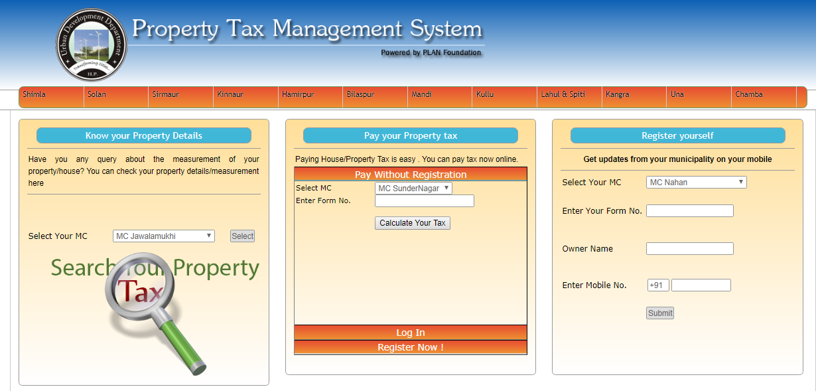816x391 pixels.
Task: Click the Select button next to MC dropdown
Action: [x=242, y=236]
